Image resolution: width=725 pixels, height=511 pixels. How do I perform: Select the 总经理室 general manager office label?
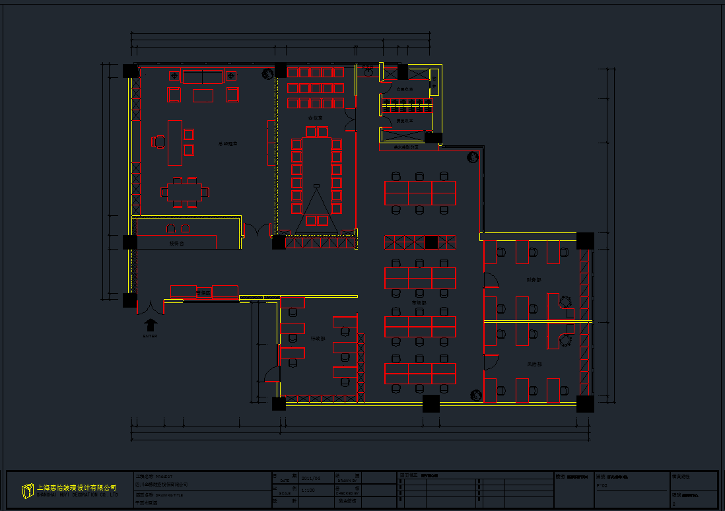pos(228,143)
